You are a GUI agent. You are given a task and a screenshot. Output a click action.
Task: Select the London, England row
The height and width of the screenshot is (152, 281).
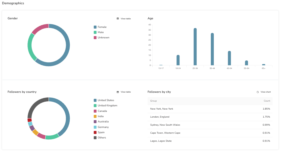pyautogui.click(x=210, y=117)
